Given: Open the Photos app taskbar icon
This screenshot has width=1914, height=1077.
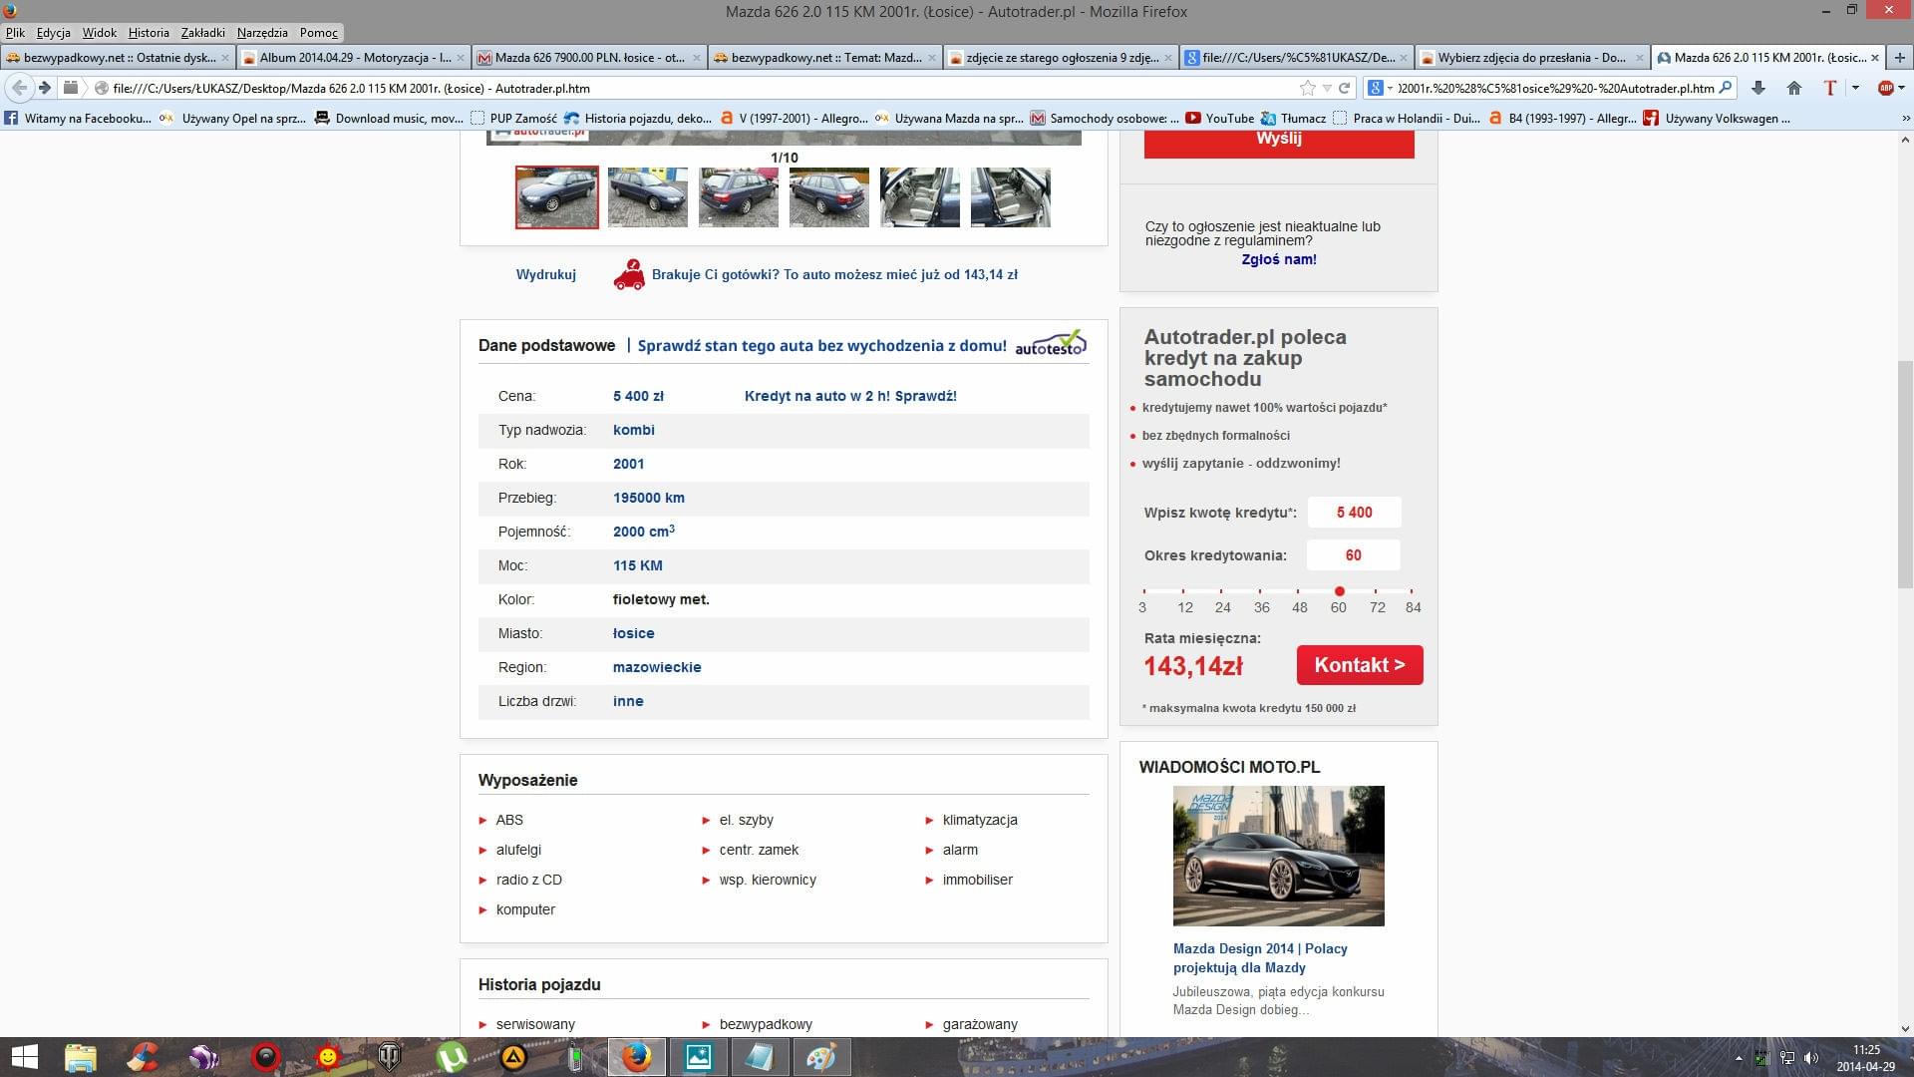Looking at the screenshot, I should coord(698,1057).
